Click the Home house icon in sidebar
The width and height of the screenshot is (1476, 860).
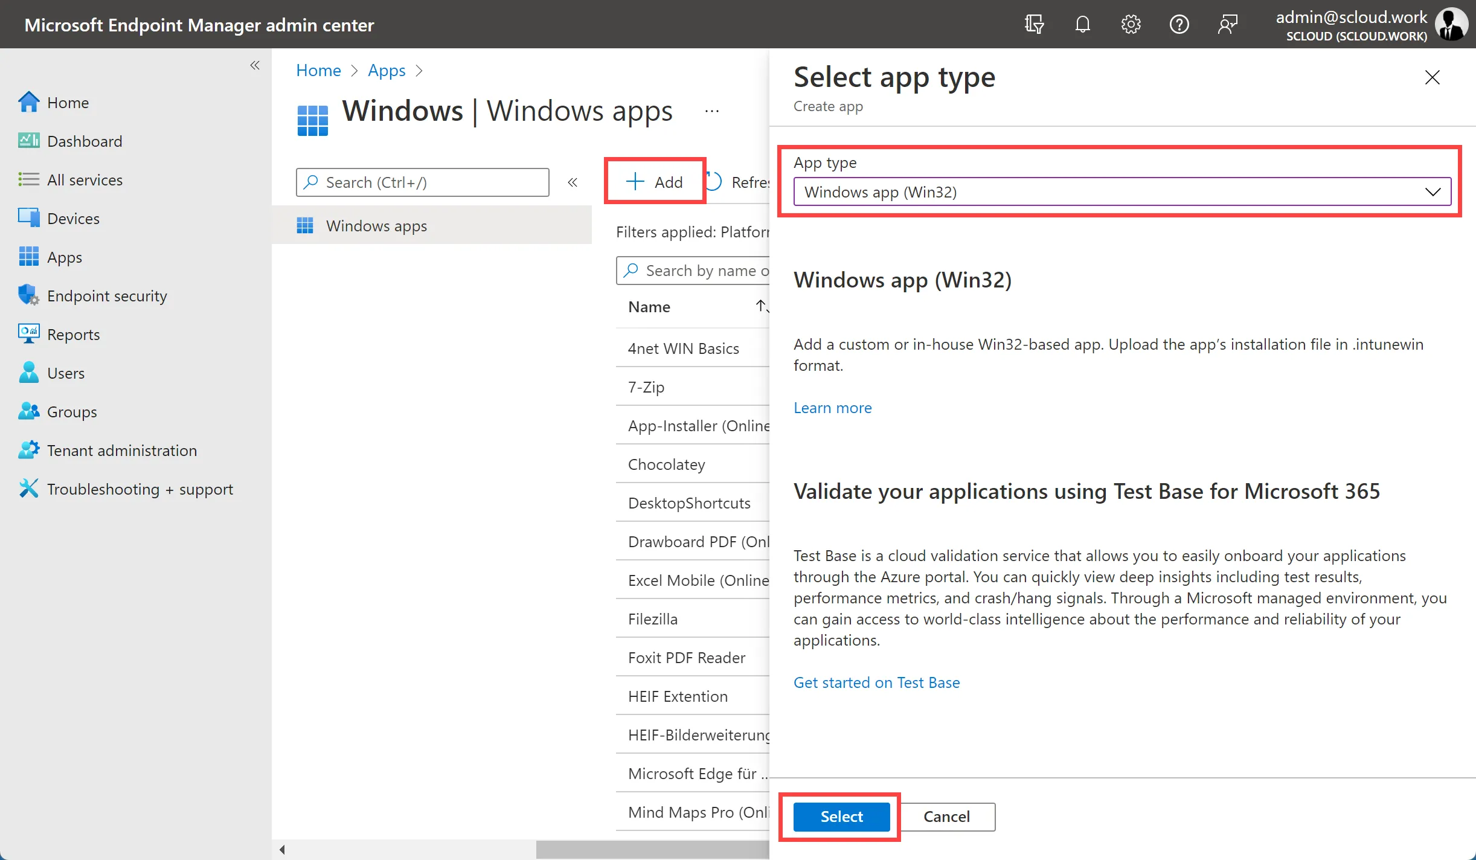coord(28,102)
